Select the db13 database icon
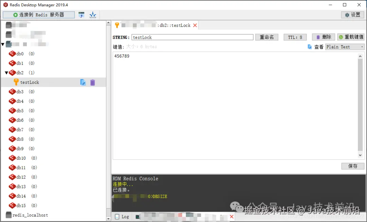Viewport: 367px width, 222px height. 12,187
